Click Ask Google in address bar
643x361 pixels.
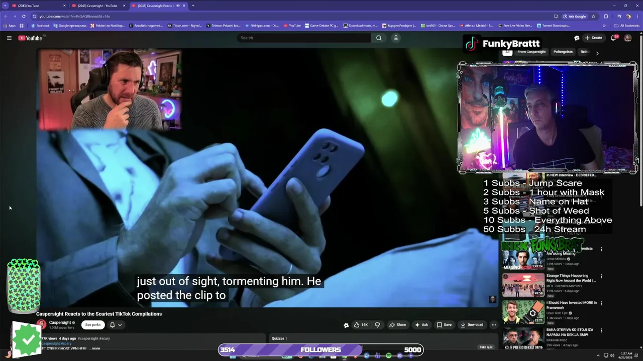pos(574,17)
